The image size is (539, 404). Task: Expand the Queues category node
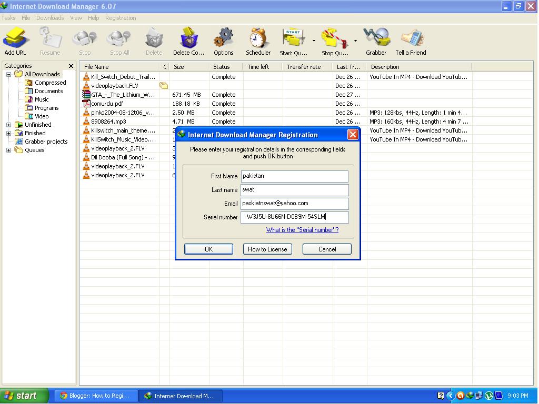[8, 150]
